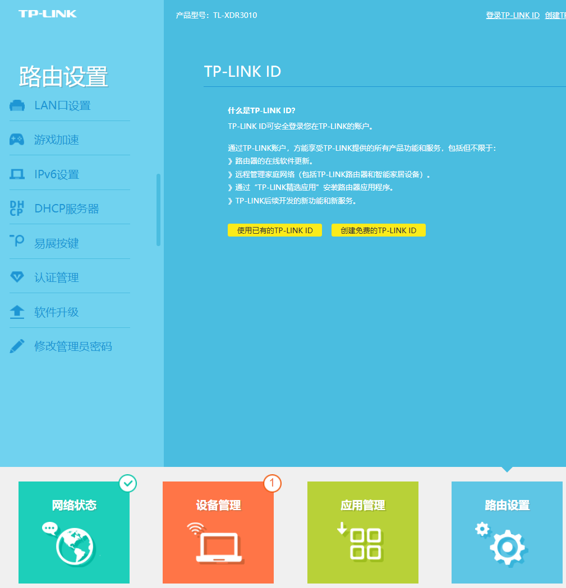Switch to 路由设置 tab

507,533
